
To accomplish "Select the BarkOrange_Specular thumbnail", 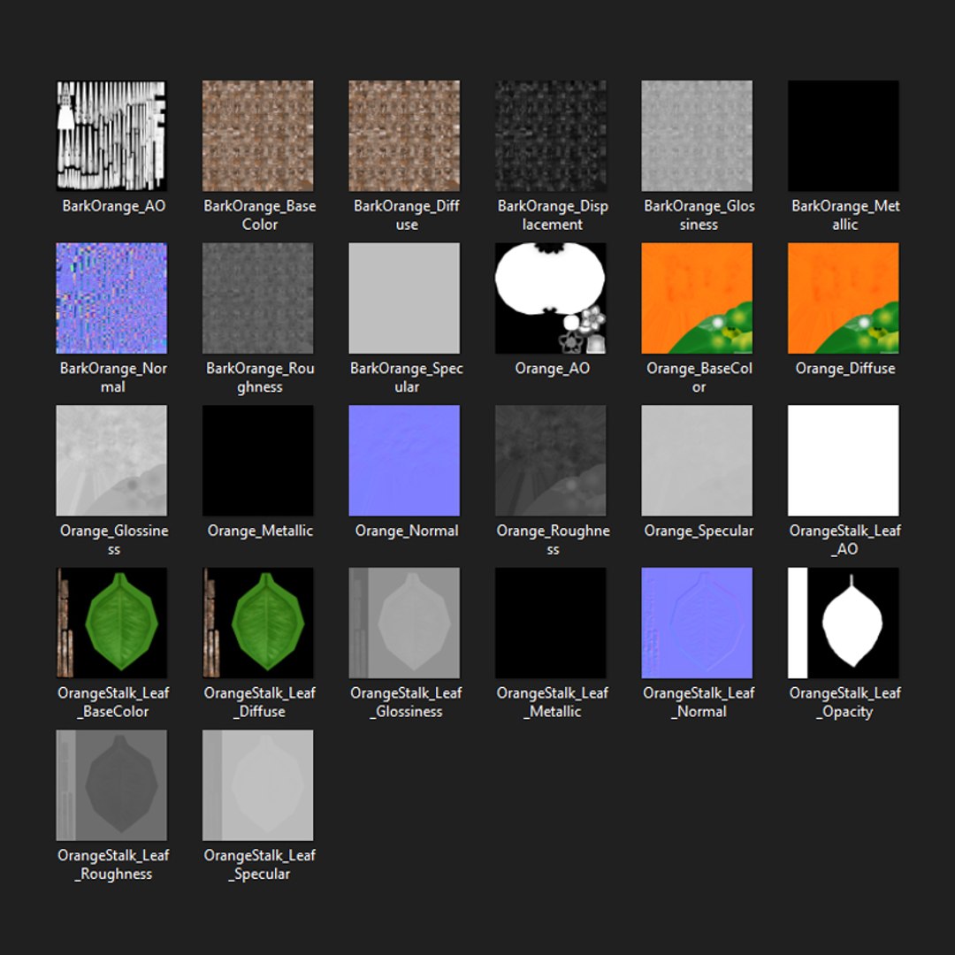I will [404, 299].
